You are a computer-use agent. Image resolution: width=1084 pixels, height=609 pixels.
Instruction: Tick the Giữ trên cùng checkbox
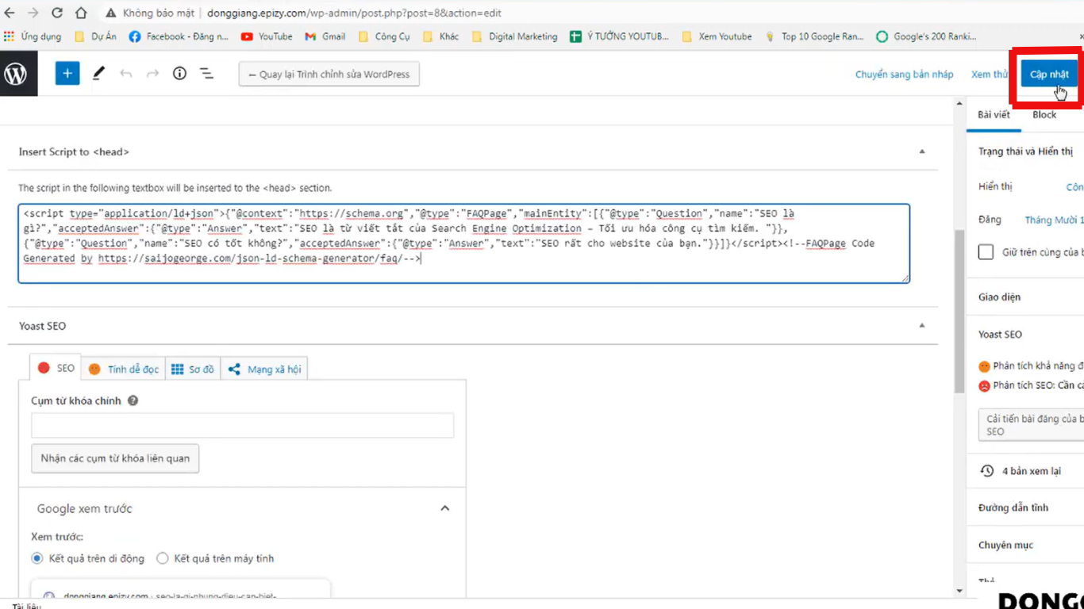pos(986,252)
